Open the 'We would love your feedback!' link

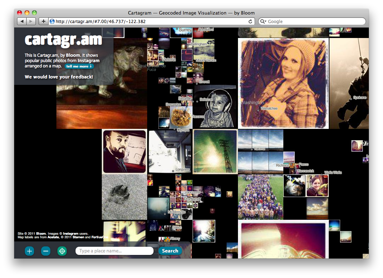59,77
